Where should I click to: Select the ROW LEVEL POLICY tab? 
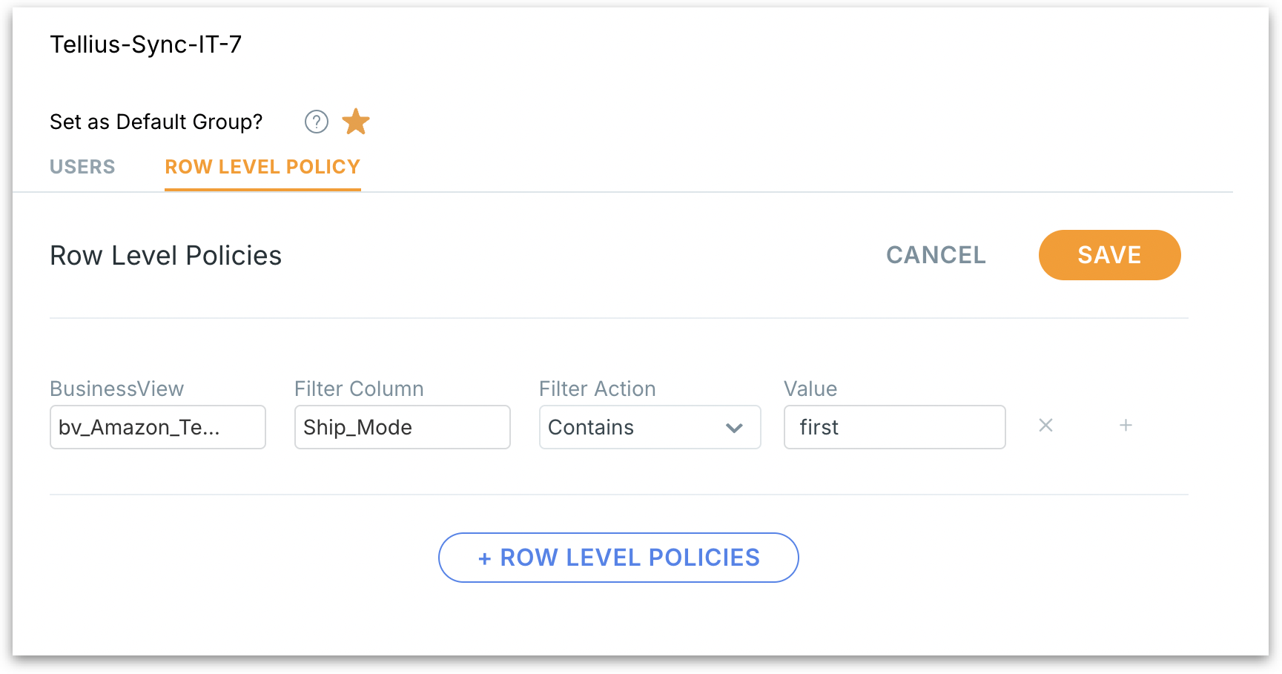[262, 167]
